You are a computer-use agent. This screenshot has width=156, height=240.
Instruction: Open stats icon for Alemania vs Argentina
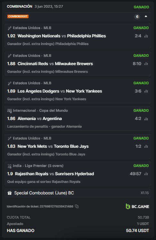[146, 119]
